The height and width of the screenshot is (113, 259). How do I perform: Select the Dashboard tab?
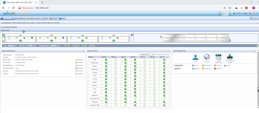point(6,18)
